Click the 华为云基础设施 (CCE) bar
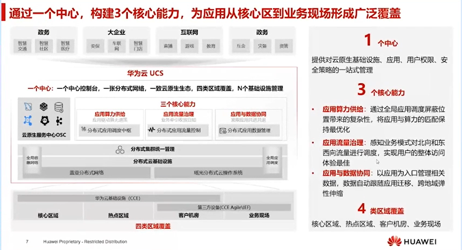 [119, 198]
